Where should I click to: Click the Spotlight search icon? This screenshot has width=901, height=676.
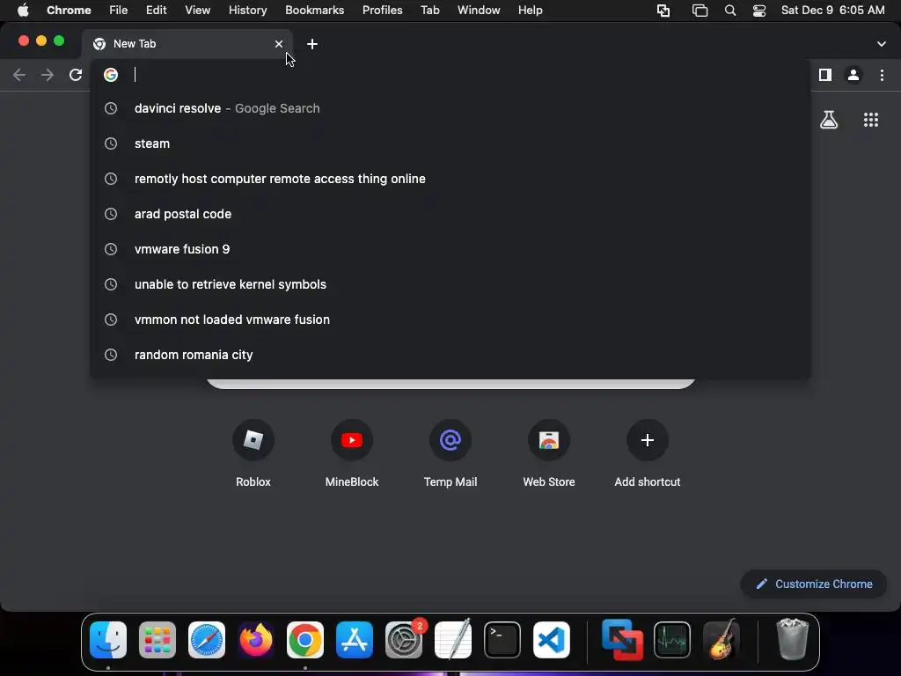tap(729, 11)
